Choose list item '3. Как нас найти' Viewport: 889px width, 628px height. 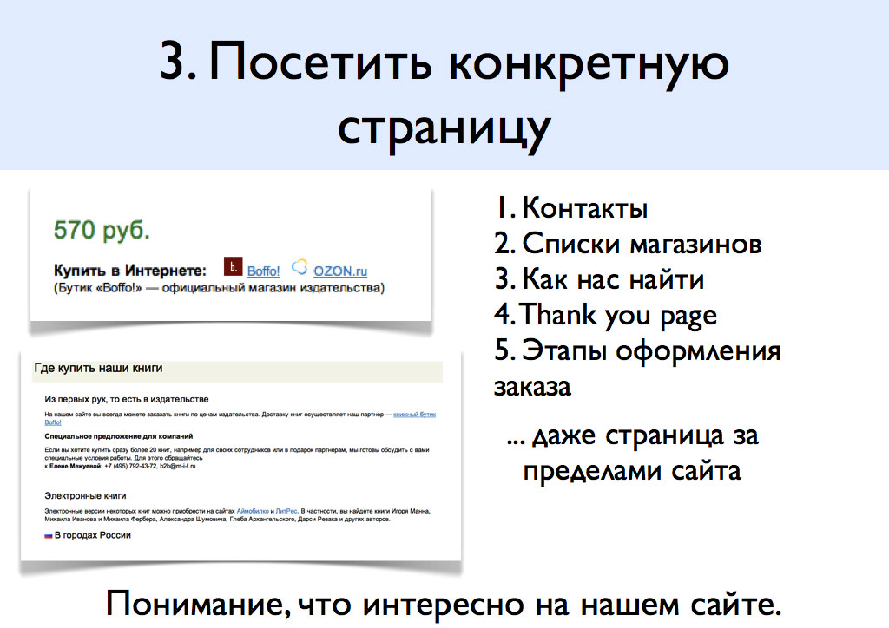(x=598, y=280)
